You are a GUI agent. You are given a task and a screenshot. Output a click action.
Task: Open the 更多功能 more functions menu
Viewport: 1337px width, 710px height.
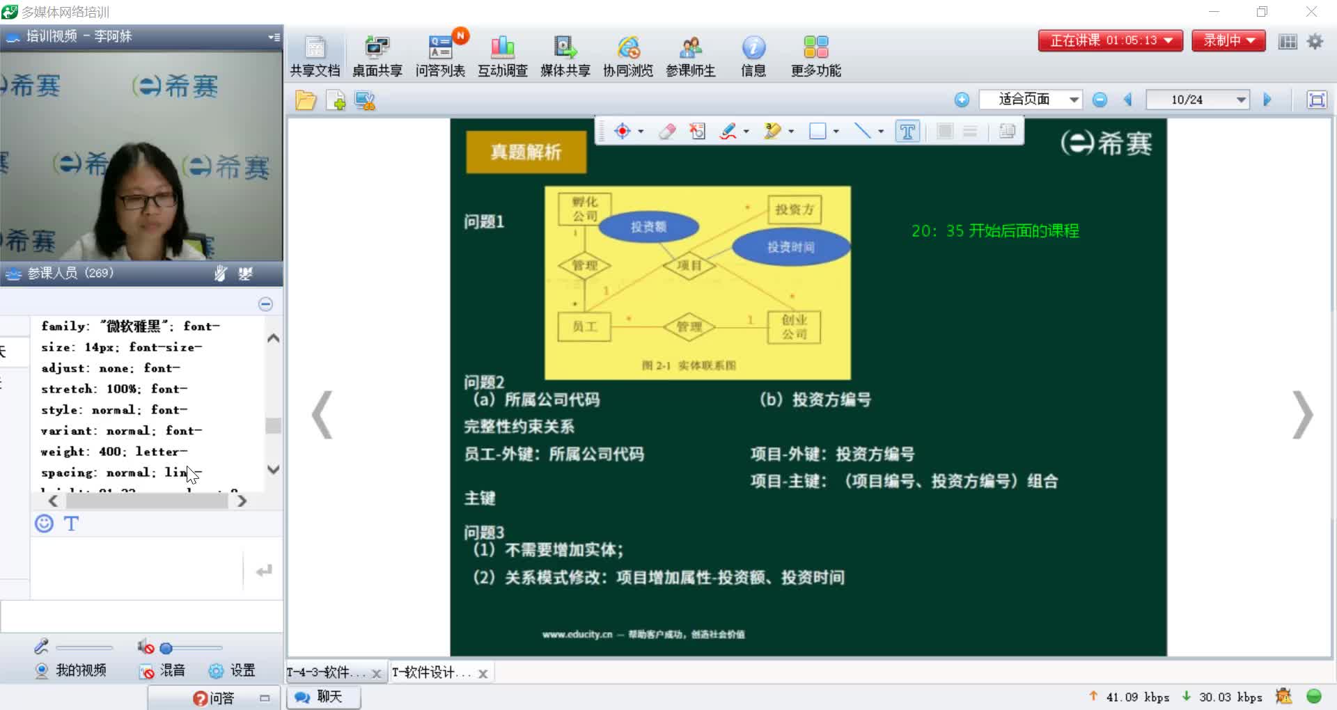click(815, 56)
